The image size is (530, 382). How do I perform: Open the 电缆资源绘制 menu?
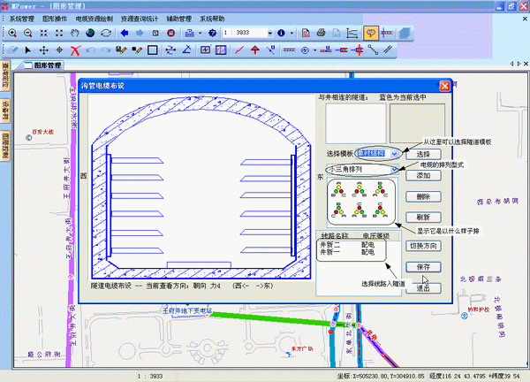94,19
